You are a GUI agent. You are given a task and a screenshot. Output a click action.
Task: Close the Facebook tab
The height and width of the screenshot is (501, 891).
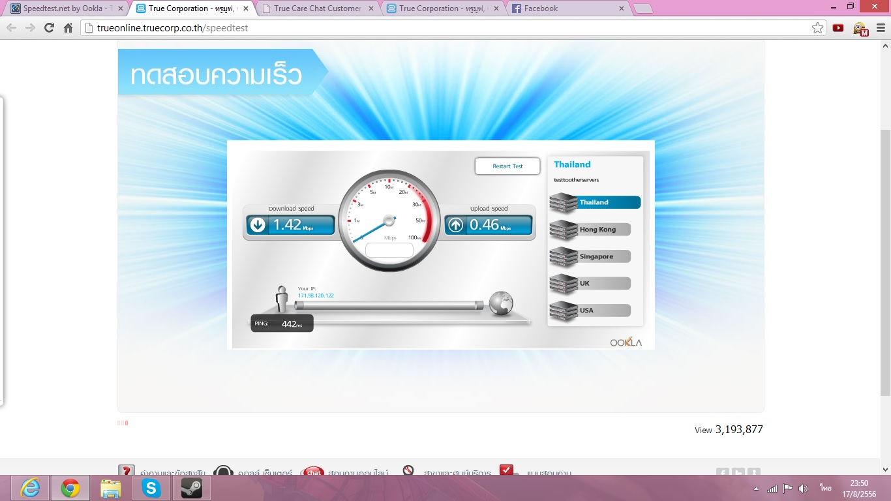pos(621,8)
